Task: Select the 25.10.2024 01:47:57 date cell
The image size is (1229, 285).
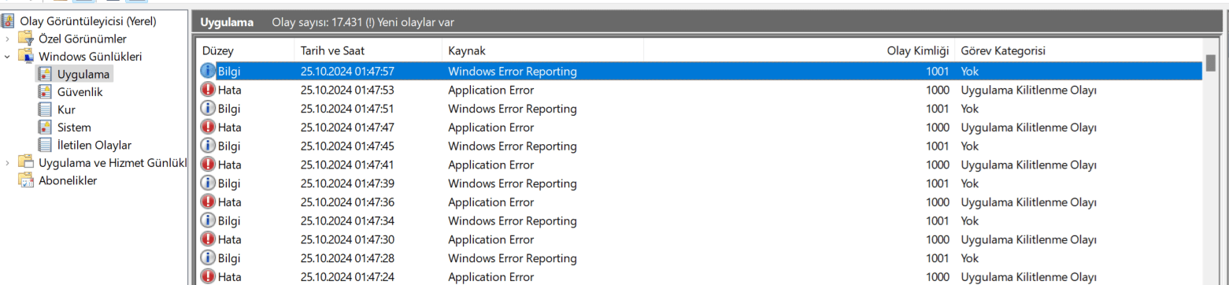Action: click(347, 71)
